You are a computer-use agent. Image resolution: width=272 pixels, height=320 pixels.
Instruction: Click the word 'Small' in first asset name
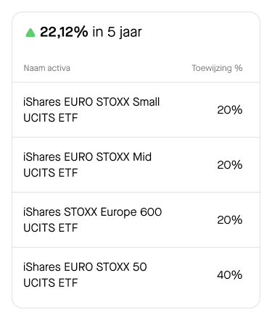point(146,102)
